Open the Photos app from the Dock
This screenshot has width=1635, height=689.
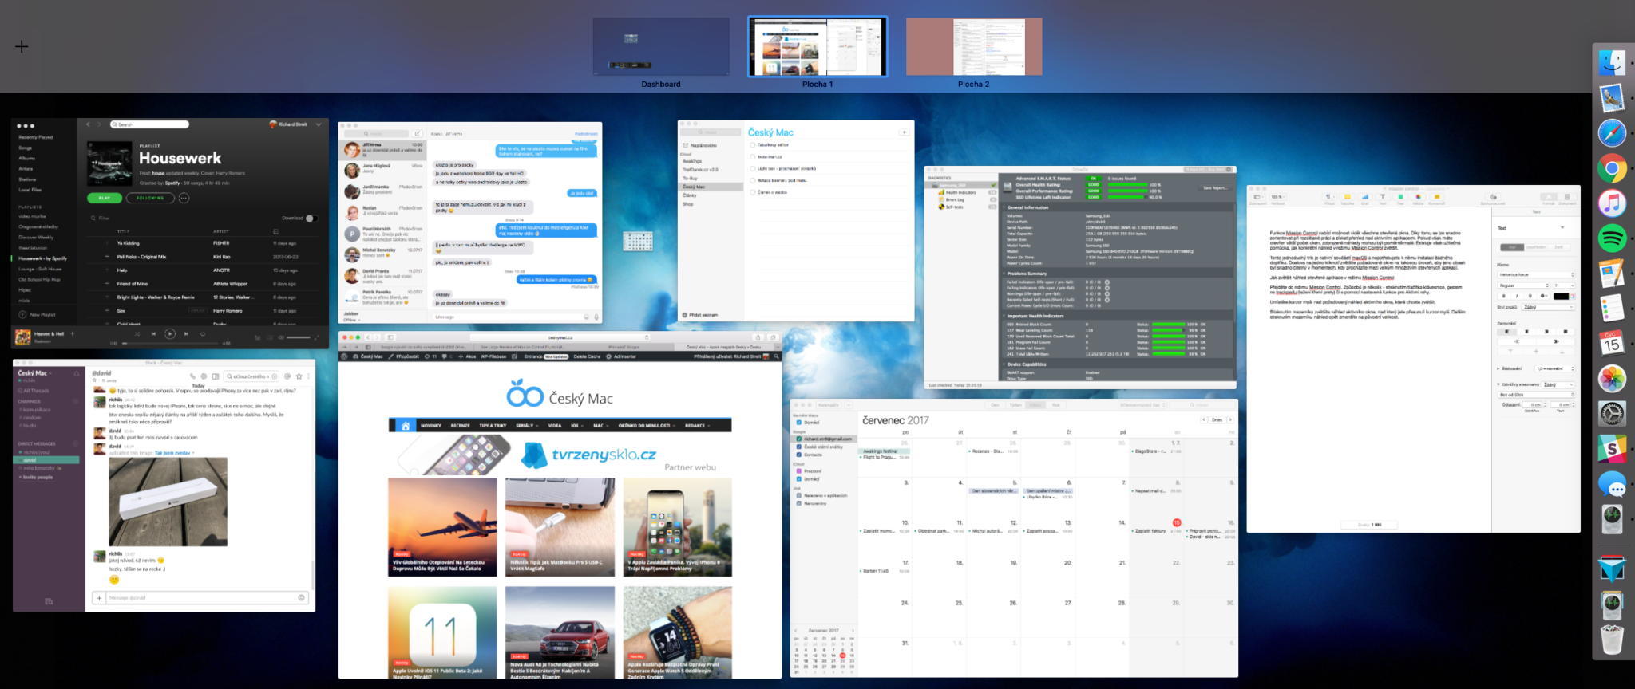[x=1612, y=379]
